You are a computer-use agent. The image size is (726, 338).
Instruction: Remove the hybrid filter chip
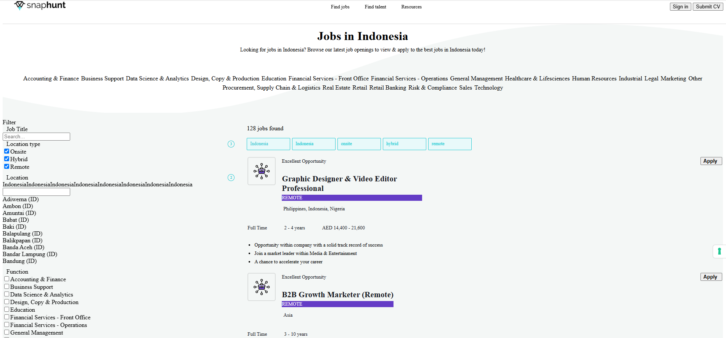405,144
